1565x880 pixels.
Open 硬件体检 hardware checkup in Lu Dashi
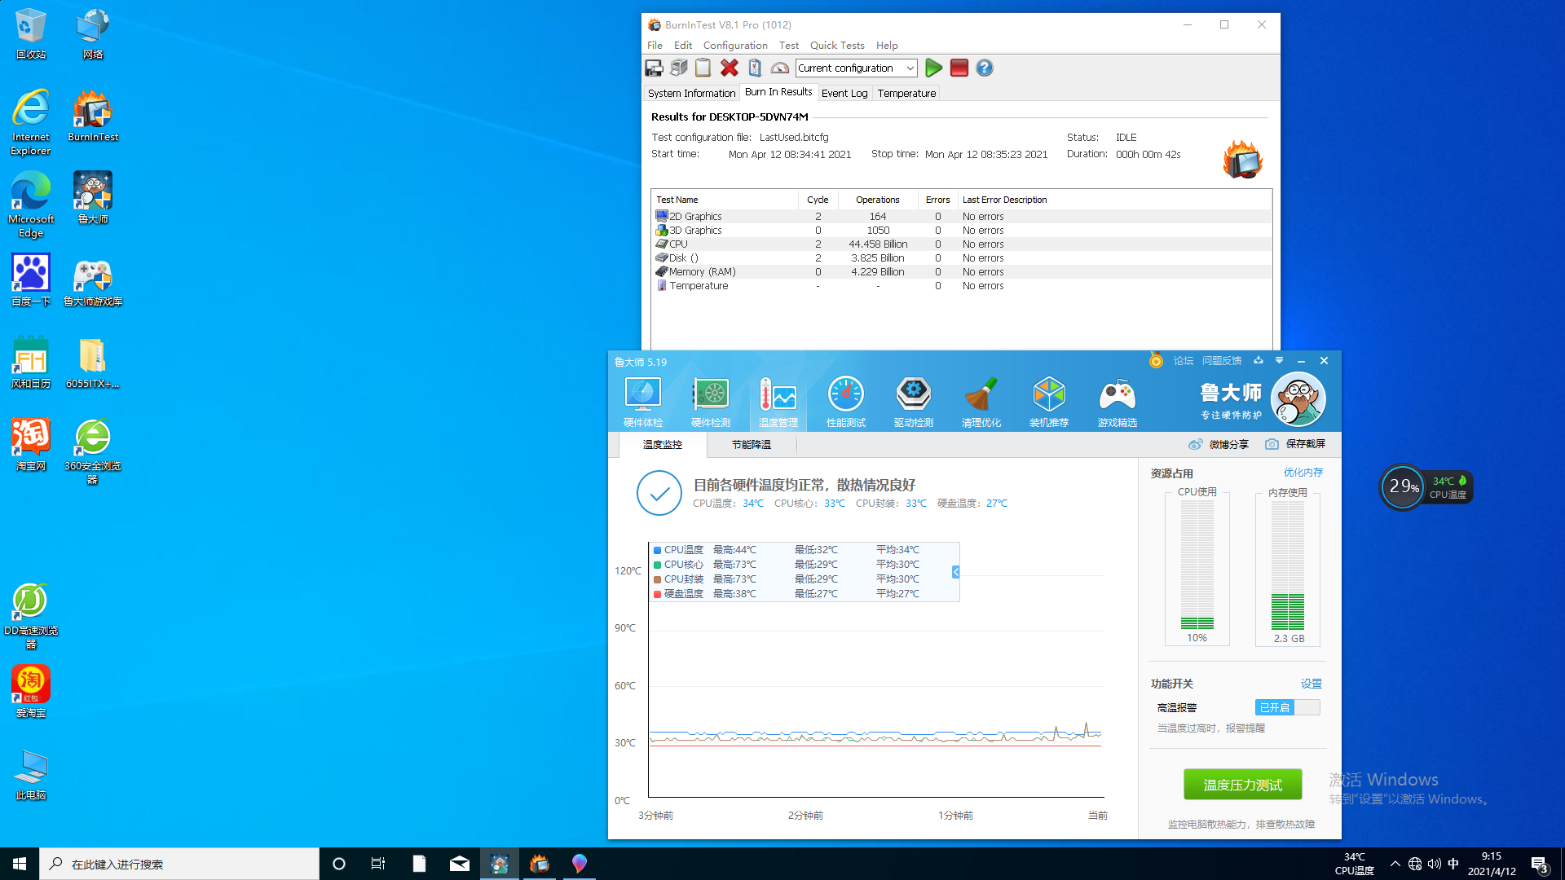643,403
